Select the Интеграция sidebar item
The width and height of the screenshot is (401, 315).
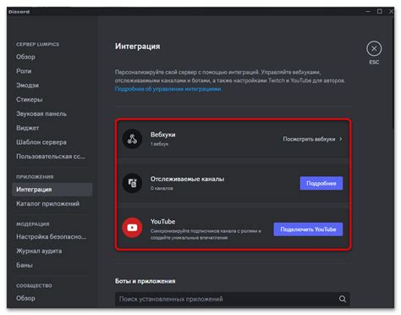[x=52, y=190]
